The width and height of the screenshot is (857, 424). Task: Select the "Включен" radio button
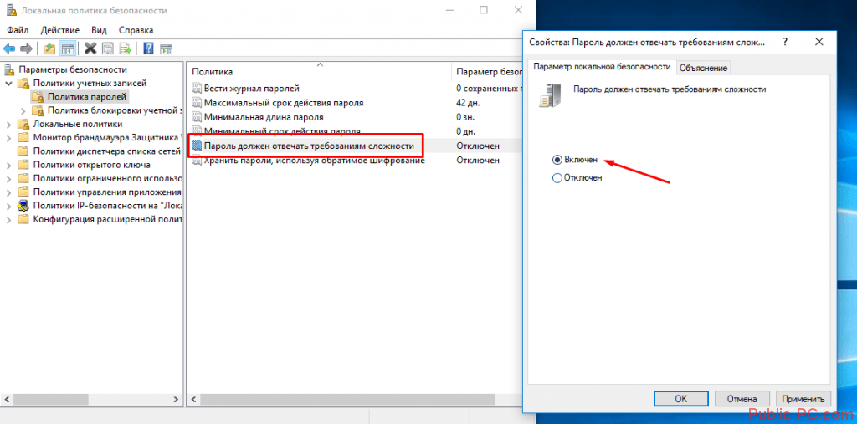(557, 159)
